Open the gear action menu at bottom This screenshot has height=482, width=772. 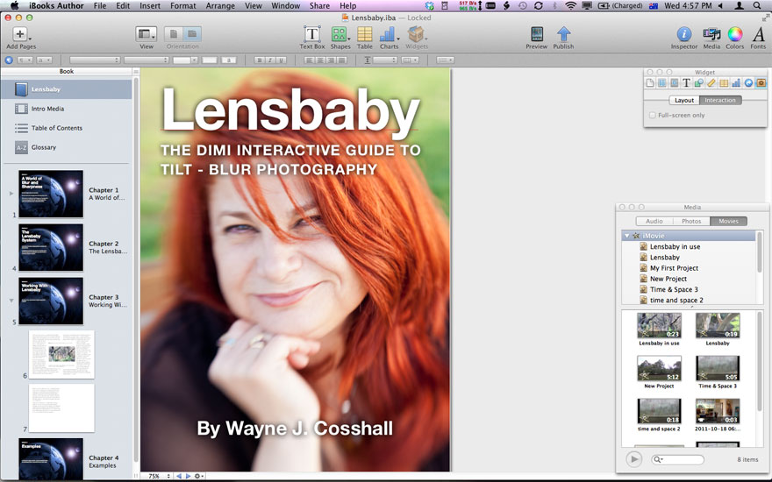point(198,476)
